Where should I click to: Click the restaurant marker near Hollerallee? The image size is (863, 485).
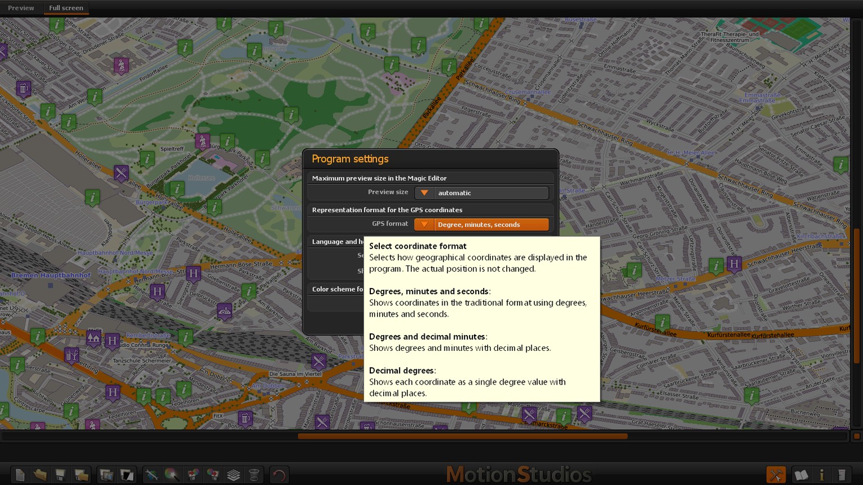pyautogui.click(x=121, y=173)
